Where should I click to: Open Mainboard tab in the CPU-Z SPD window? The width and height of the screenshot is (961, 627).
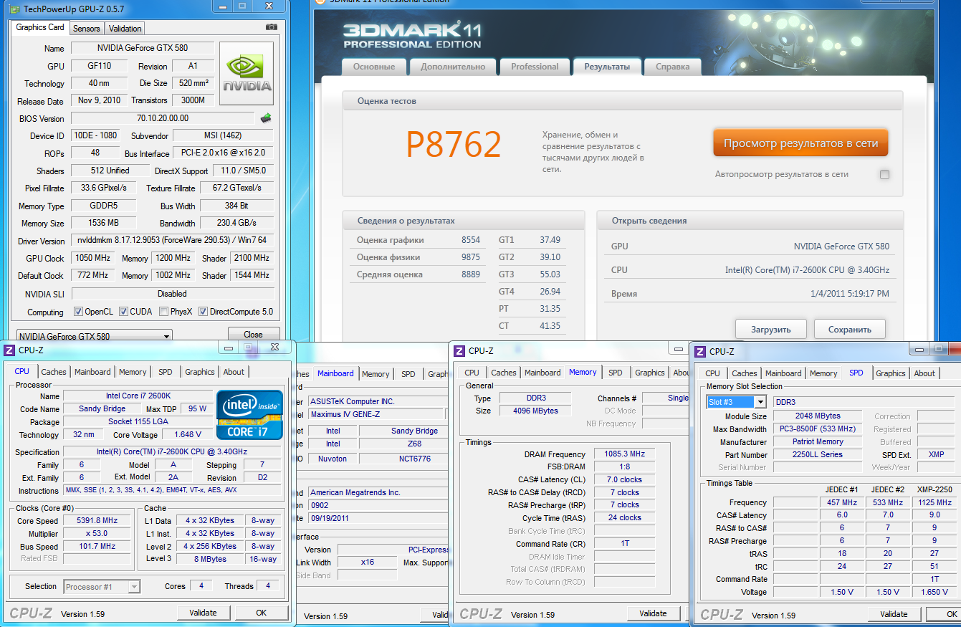click(783, 373)
